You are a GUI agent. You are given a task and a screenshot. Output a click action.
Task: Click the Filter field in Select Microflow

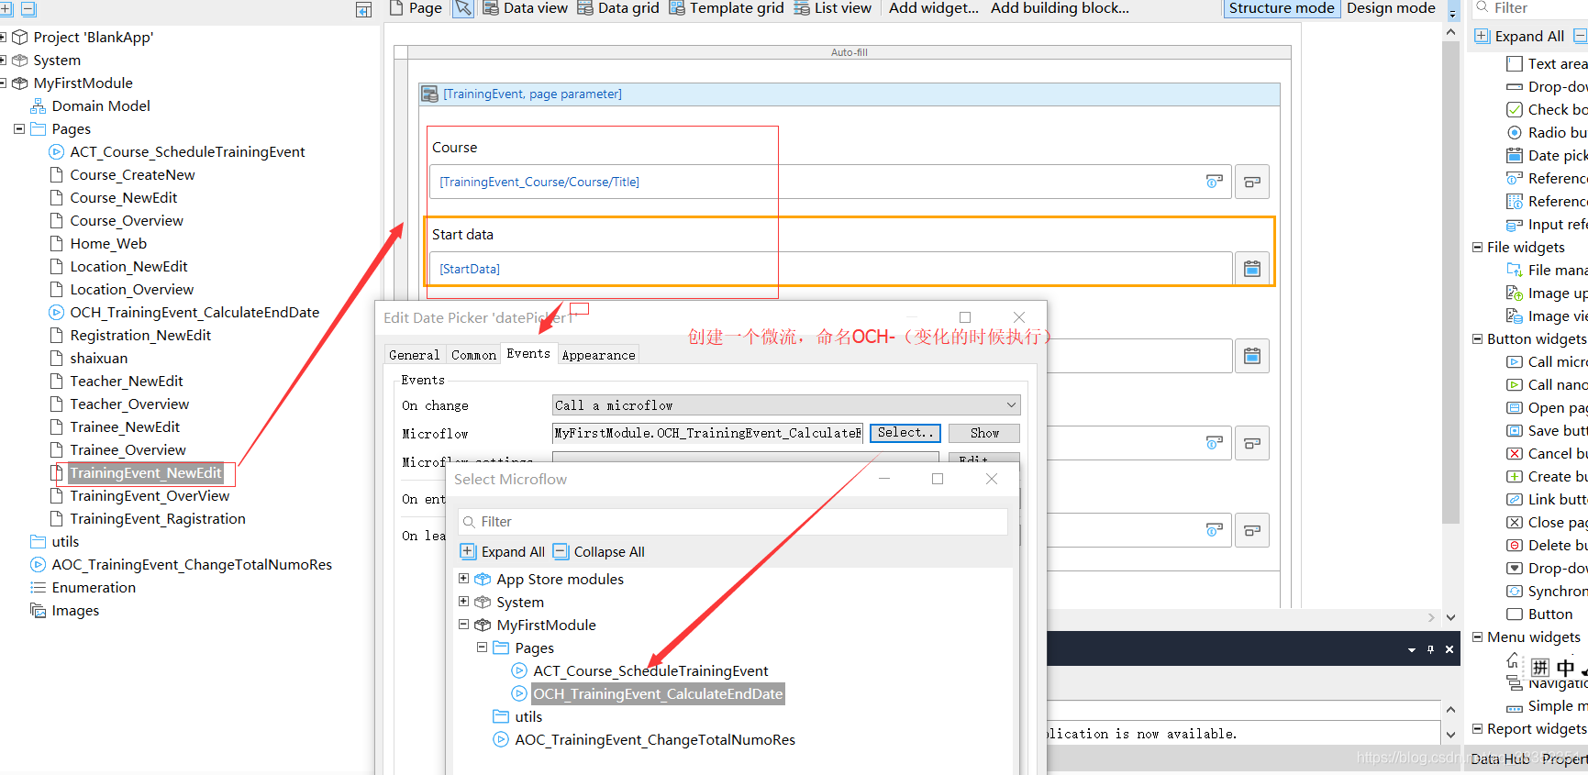coord(734,522)
